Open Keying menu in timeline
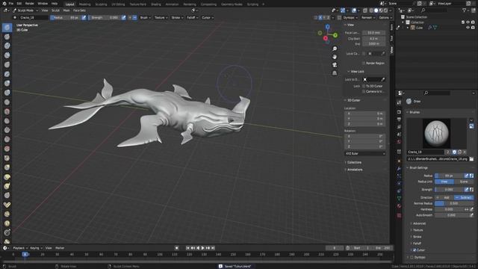This screenshot has height=269, width=478. pyautogui.click(x=36, y=248)
